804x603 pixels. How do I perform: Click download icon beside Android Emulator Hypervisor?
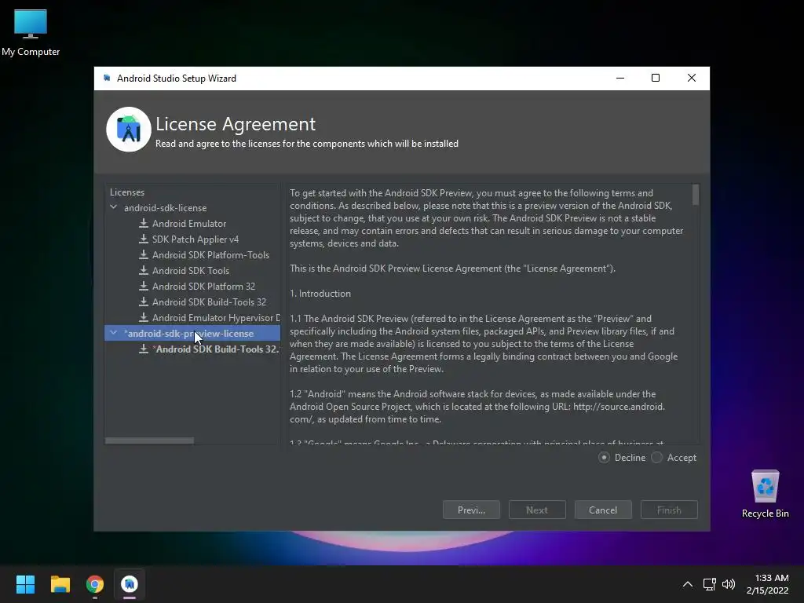(144, 317)
